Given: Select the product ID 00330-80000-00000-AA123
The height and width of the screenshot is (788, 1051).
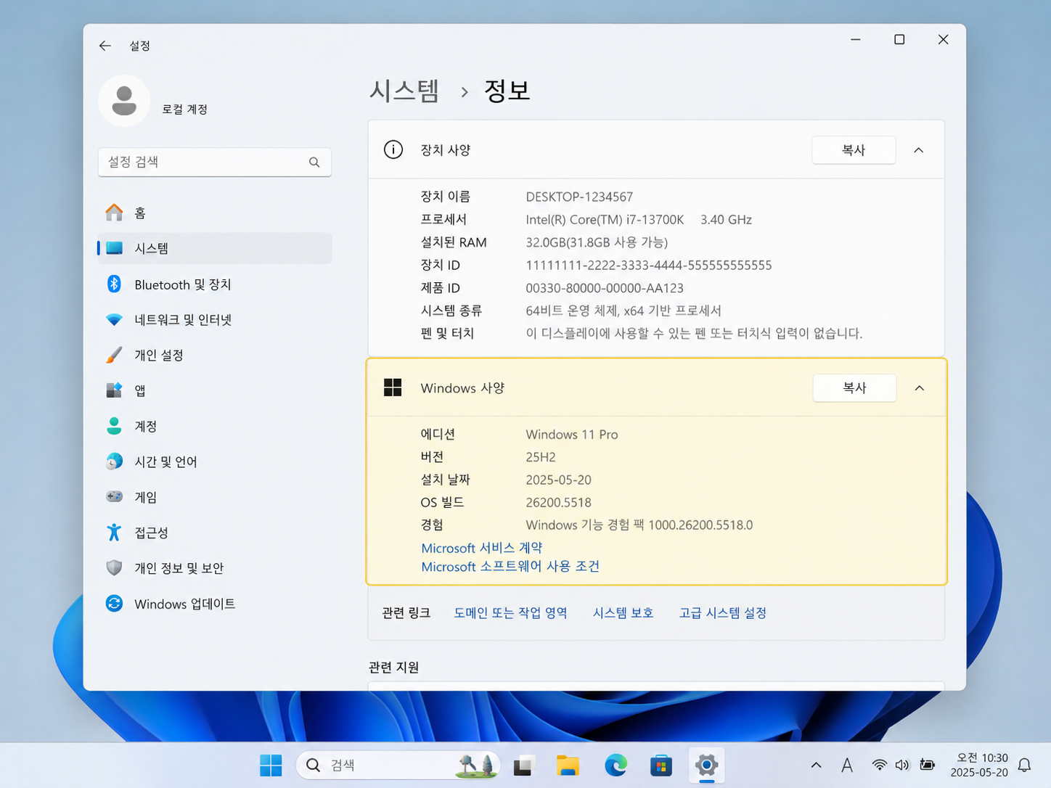Looking at the screenshot, I should pos(605,288).
